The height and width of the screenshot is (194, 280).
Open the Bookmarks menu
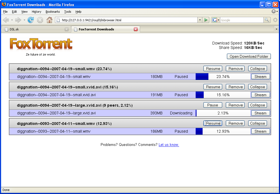[53, 12]
